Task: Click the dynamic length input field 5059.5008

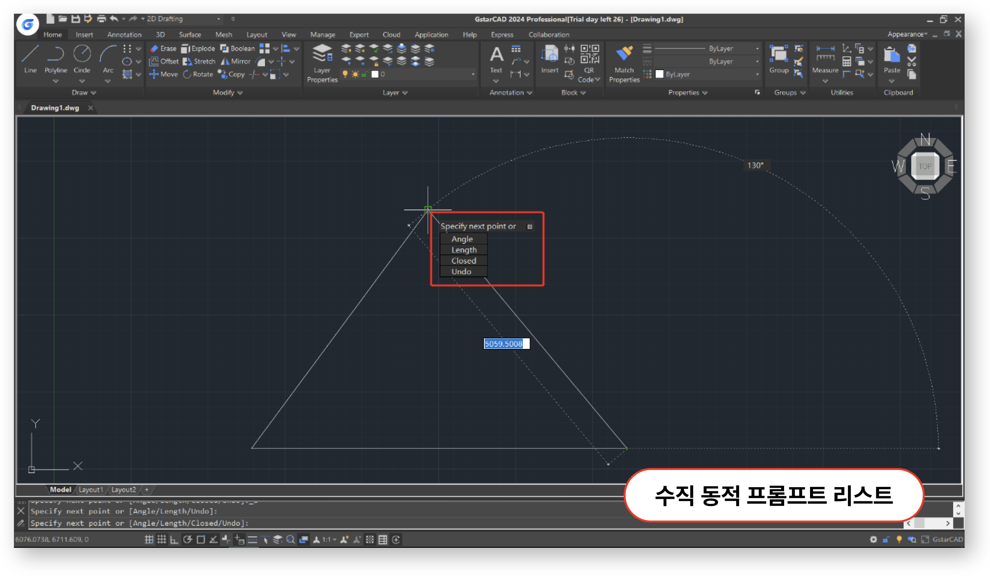Action: click(506, 344)
